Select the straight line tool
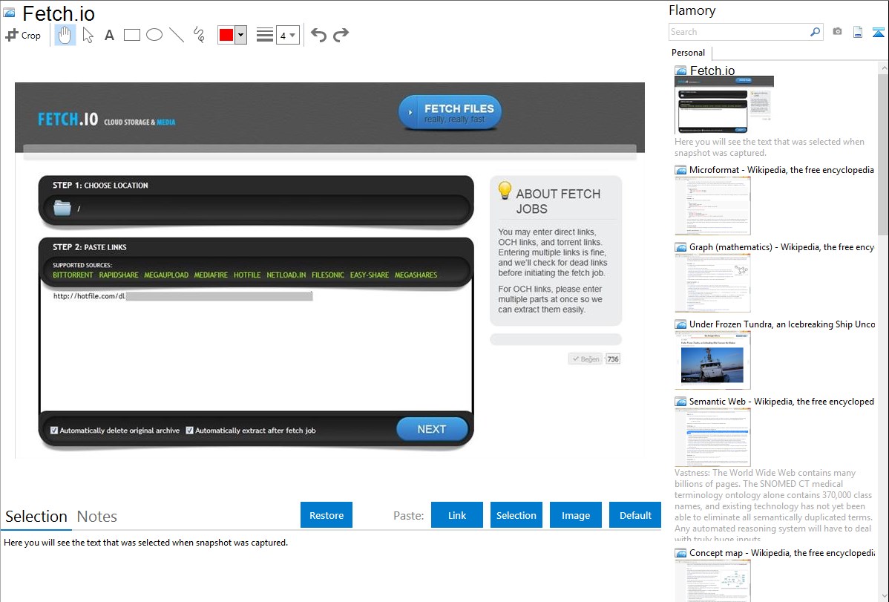The image size is (889, 602). tap(177, 35)
